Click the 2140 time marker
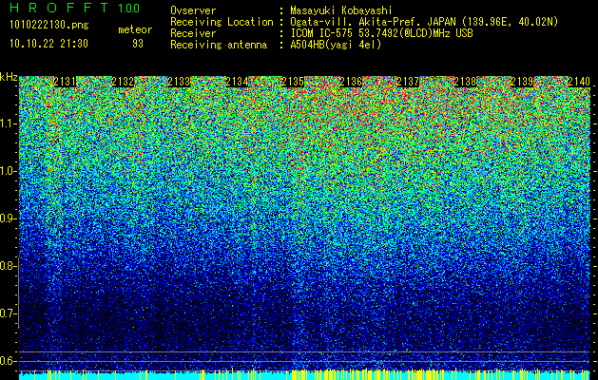This screenshot has height=380, width=598. (579, 82)
